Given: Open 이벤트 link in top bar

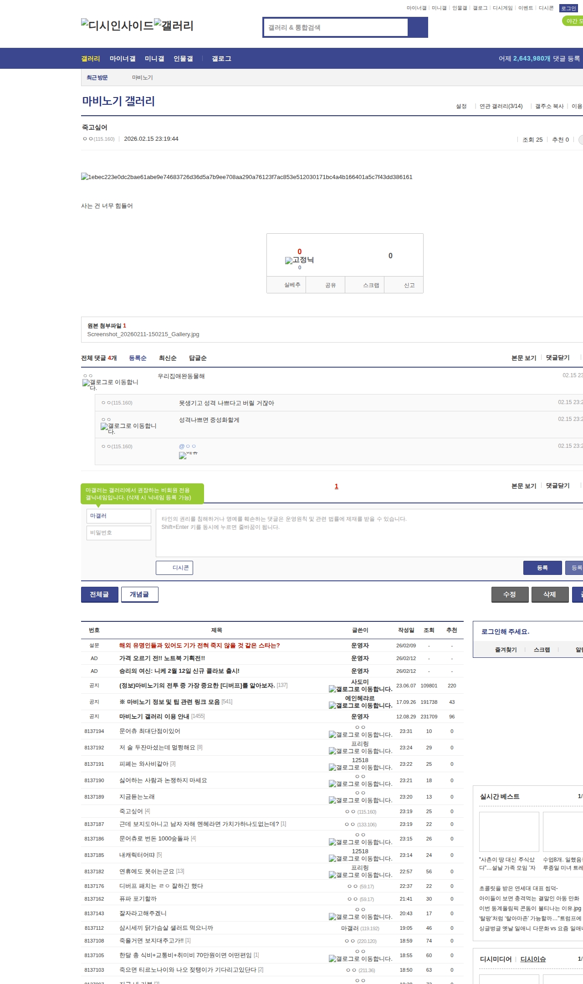Looking at the screenshot, I should [525, 8].
